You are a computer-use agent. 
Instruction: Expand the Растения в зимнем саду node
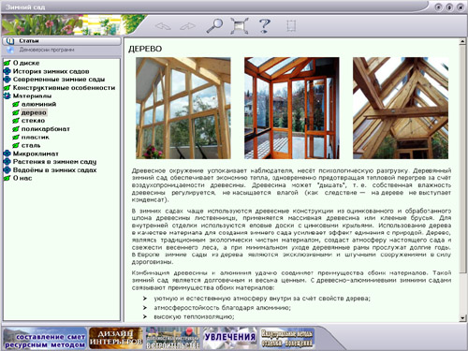tap(7, 162)
